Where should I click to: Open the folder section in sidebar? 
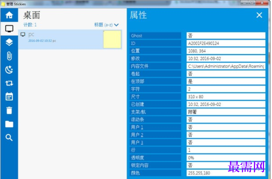pos(9,124)
